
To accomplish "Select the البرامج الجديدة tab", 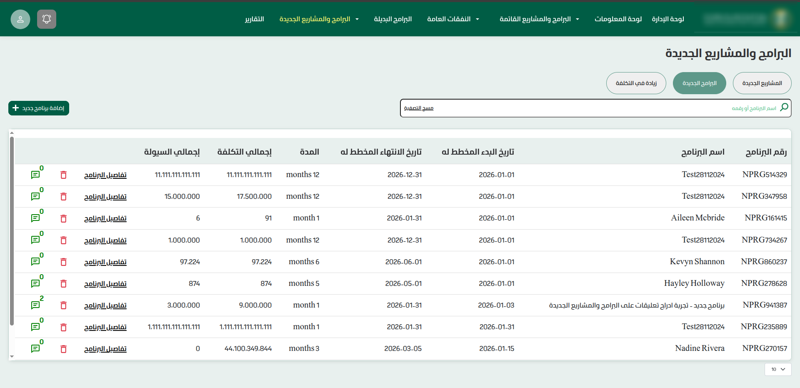I will pyautogui.click(x=699, y=83).
